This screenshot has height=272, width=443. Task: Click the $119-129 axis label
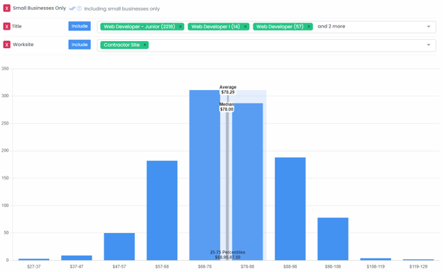point(418,266)
